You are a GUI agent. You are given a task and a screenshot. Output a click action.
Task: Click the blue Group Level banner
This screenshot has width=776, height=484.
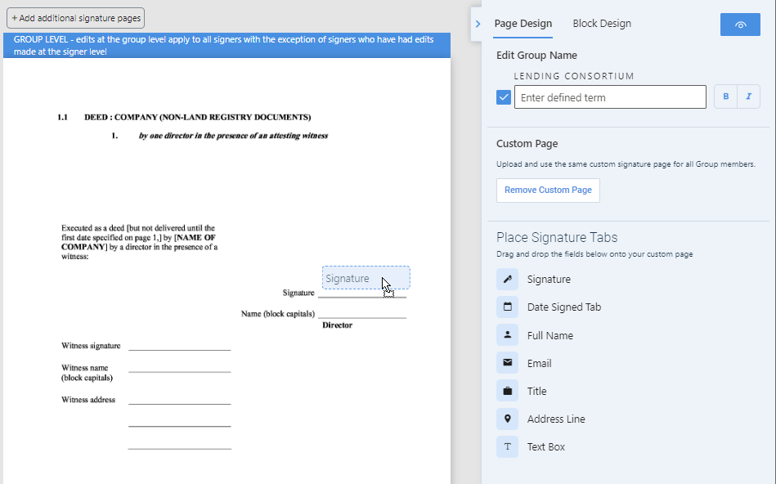click(x=227, y=45)
